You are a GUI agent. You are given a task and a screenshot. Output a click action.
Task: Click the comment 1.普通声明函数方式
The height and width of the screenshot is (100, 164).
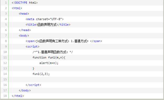click(53, 52)
